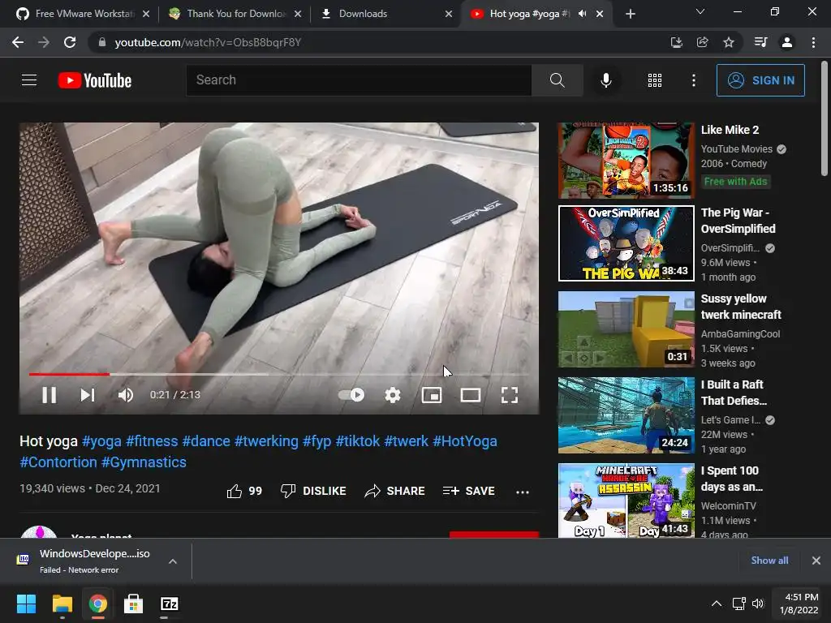Click the SAVE button
This screenshot has height=623, width=831.
pos(469,491)
